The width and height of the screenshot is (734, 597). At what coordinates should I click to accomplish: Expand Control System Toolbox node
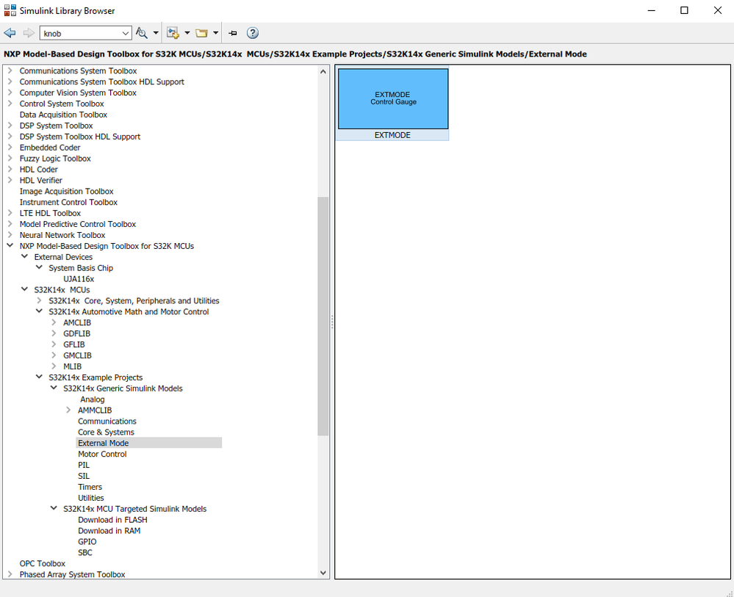tap(10, 104)
